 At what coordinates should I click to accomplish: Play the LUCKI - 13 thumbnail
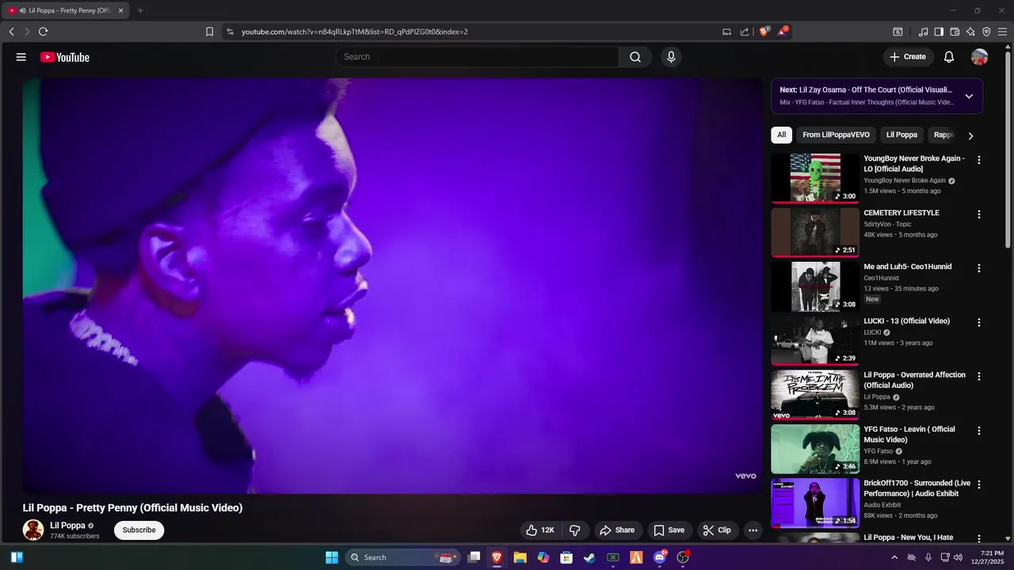(x=815, y=340)
